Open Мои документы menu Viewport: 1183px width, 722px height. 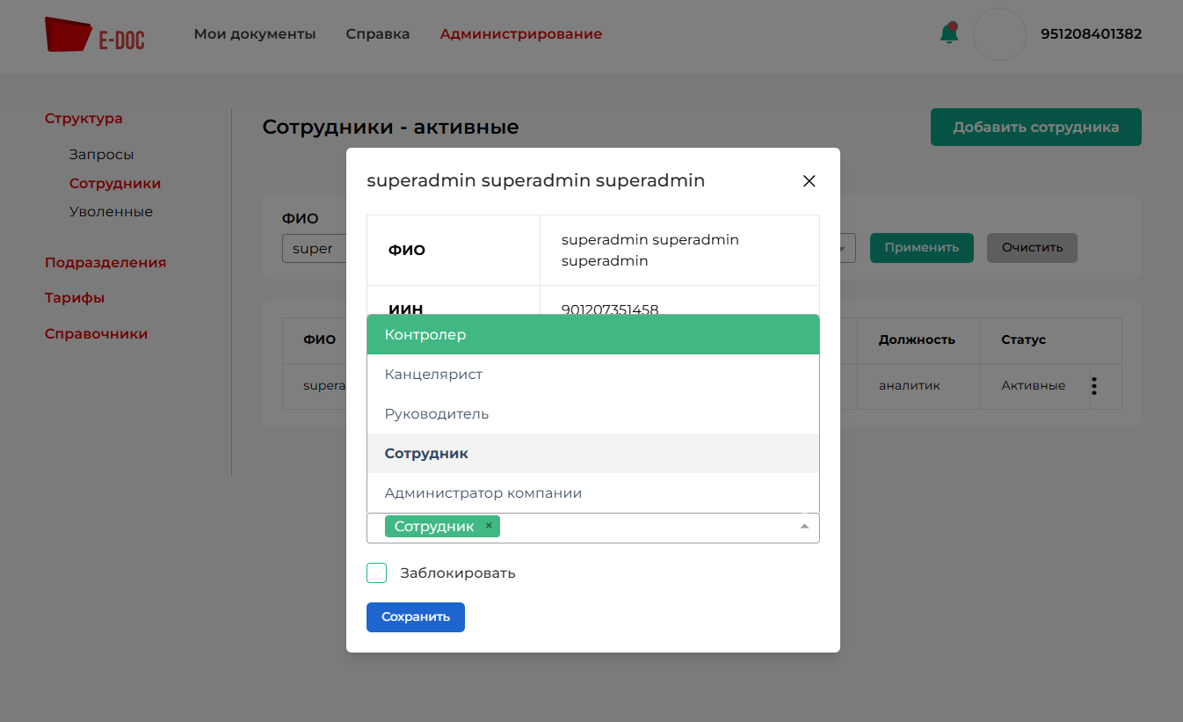pyautogui.click(x=255, y=34)
